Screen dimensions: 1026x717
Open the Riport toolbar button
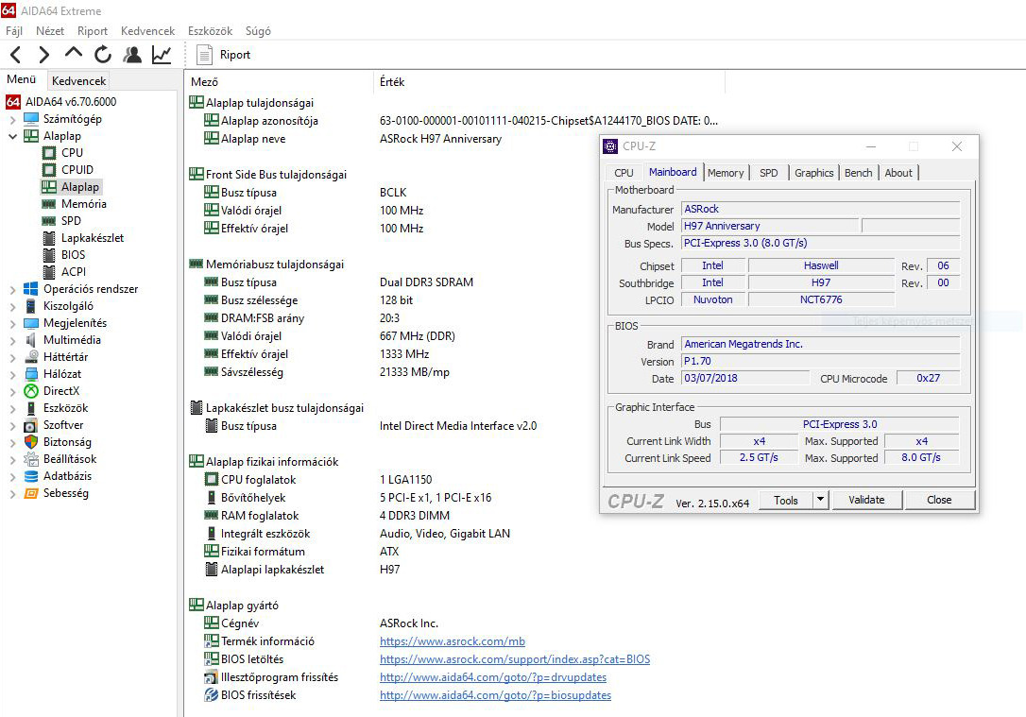point(225,55)
